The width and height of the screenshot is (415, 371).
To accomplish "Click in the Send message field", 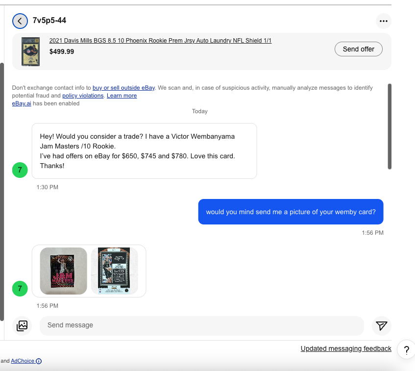I will tap(202, 326).
